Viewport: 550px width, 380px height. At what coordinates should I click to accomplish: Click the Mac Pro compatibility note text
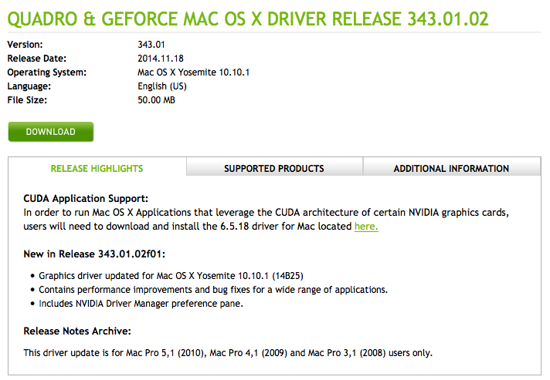228,352
